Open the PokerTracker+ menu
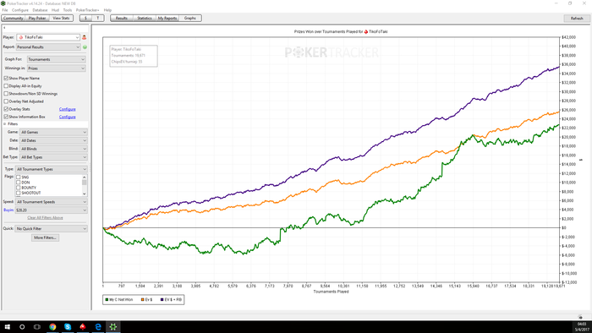The height and width of the screenshot is (333, 592). pos(88,10)
